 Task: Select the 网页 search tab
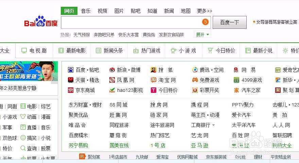(x=69, y=11)
